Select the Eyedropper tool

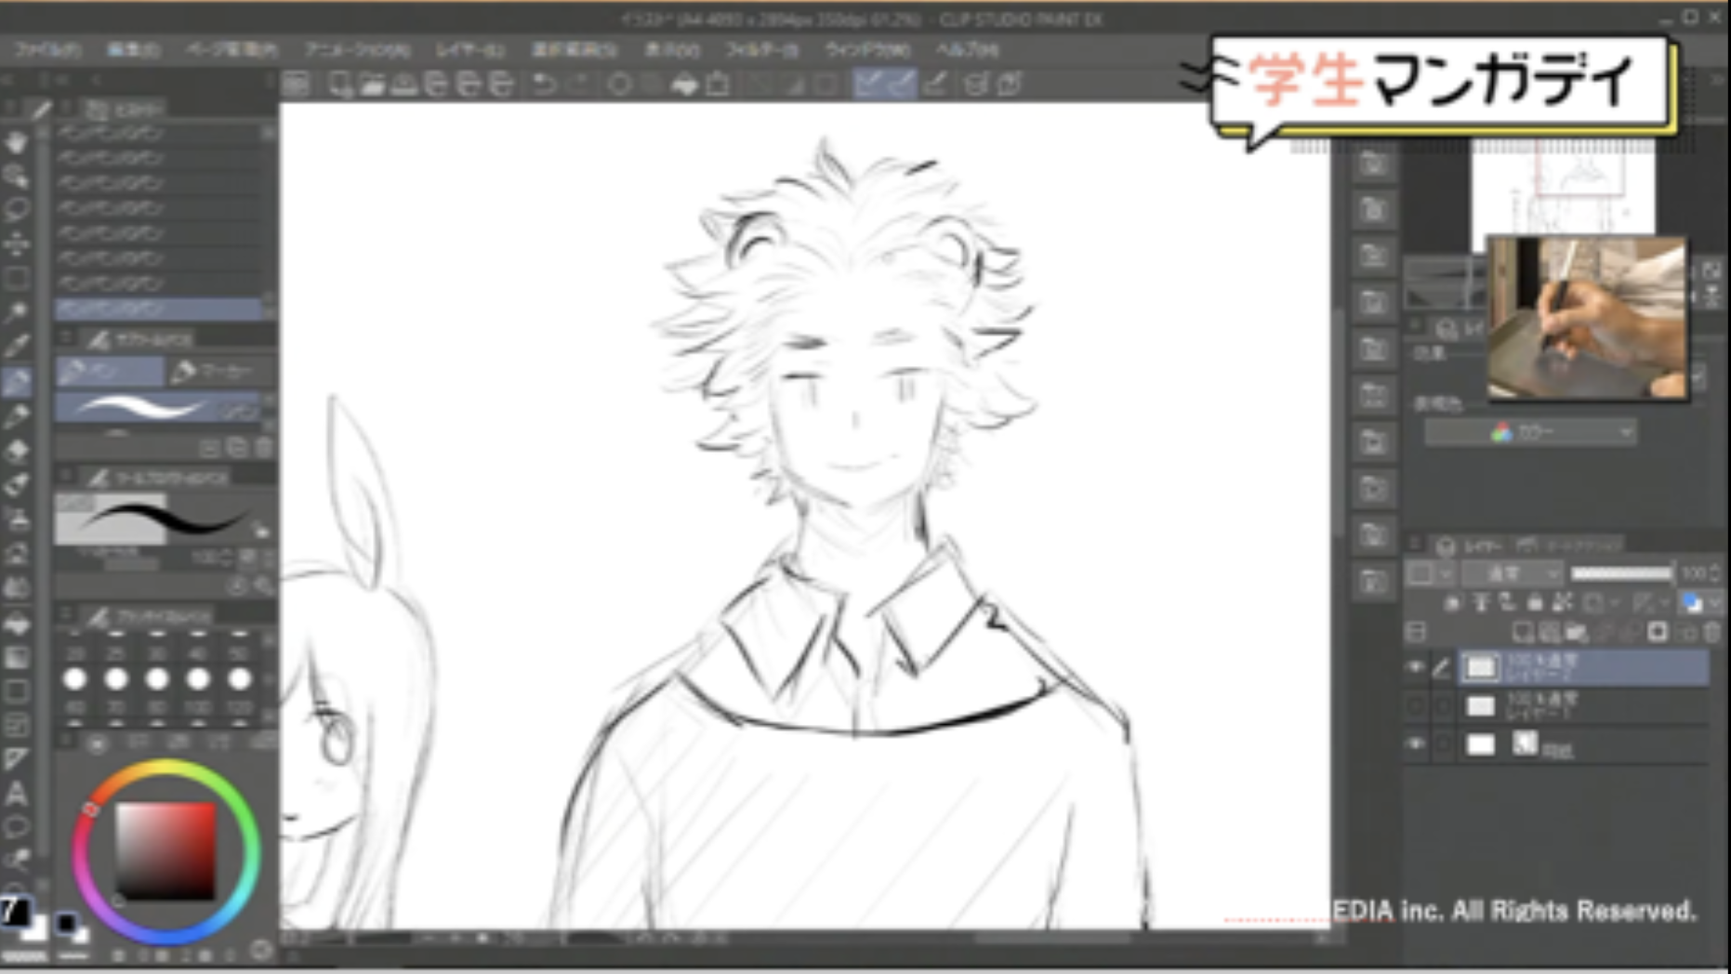(17, 346)
